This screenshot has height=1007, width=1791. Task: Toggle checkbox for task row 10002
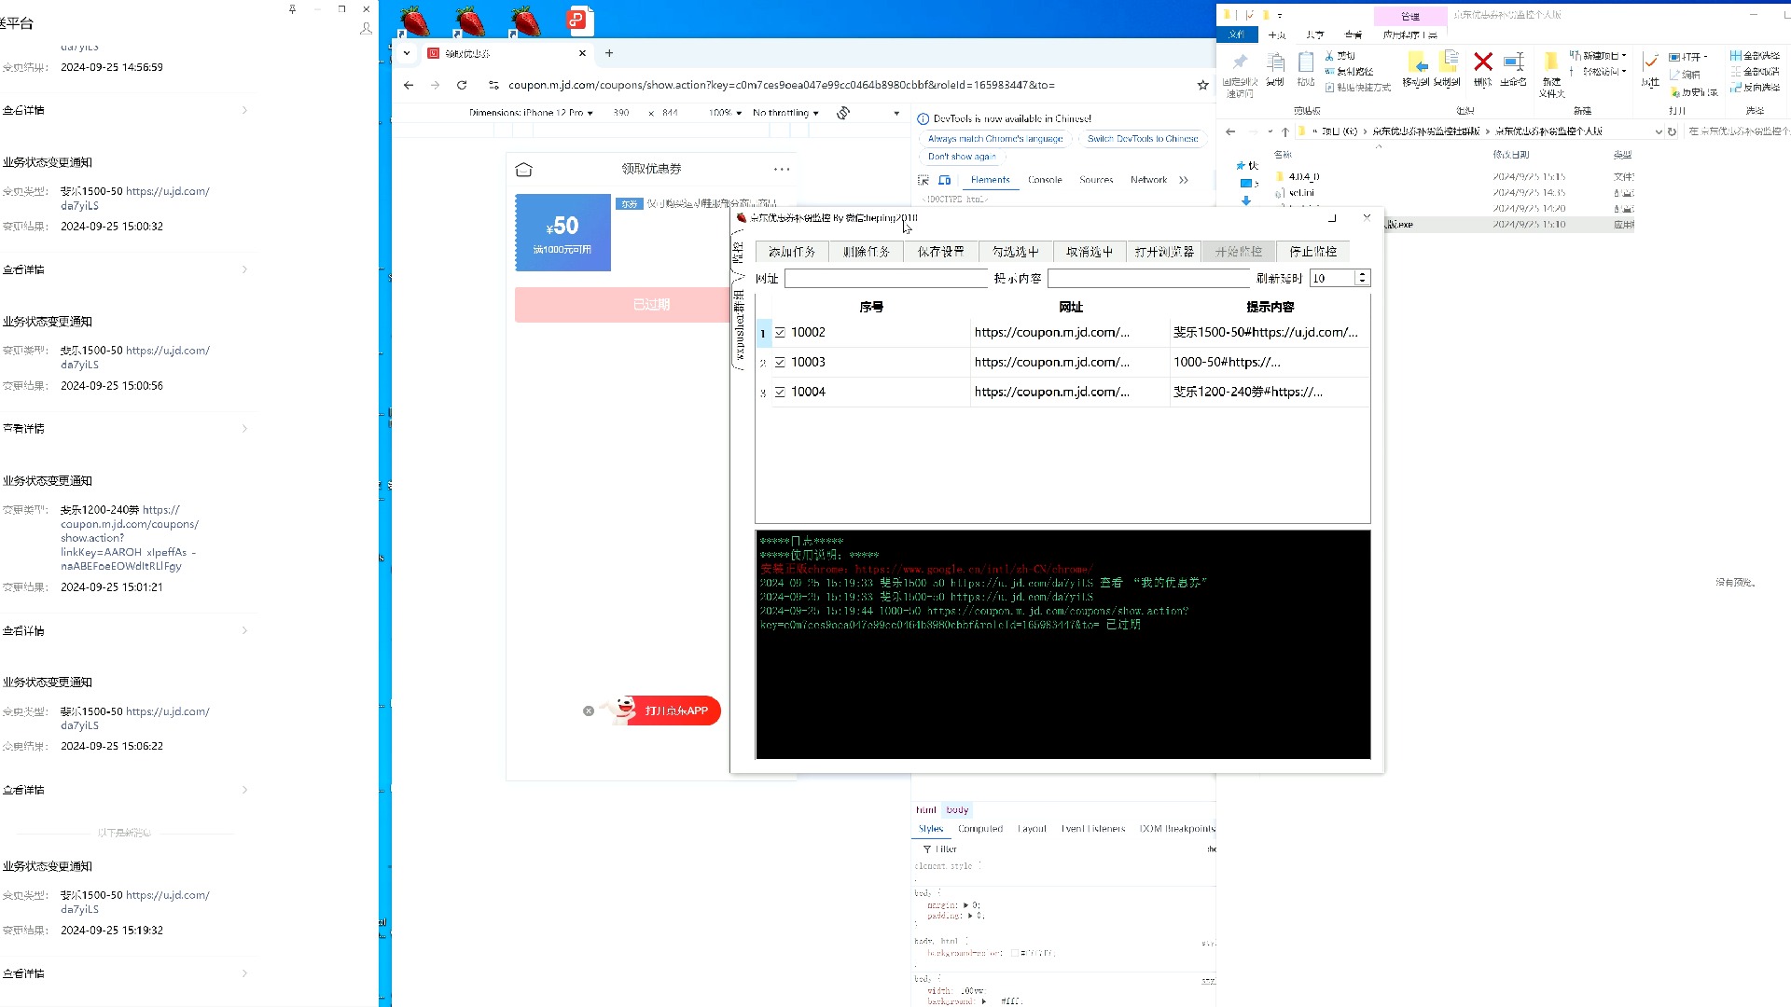click(780, 332)
